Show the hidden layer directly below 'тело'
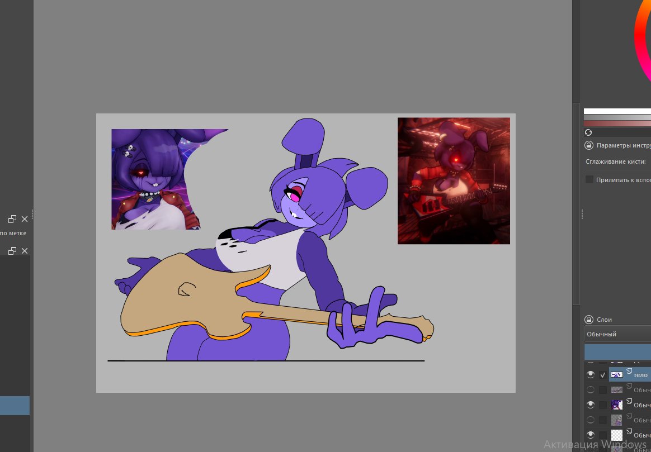651x452 pixels. 591,390
